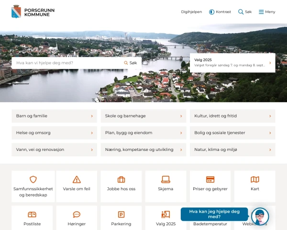Click the laptop icon for Skjema

pos(166,180)
